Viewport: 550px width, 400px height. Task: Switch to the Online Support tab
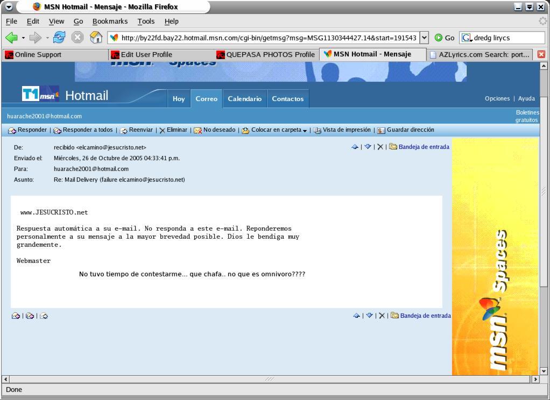pos(55,55)
